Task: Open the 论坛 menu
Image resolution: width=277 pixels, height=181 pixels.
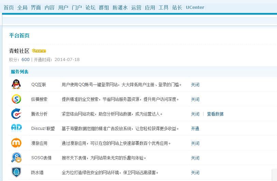Action: click(x=90, y=7)
